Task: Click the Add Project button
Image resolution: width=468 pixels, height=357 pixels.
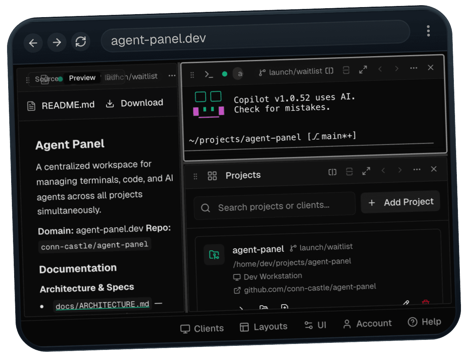Action: [400, 202]
